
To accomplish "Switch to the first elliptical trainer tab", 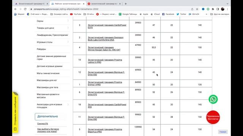I will point(32,4).
